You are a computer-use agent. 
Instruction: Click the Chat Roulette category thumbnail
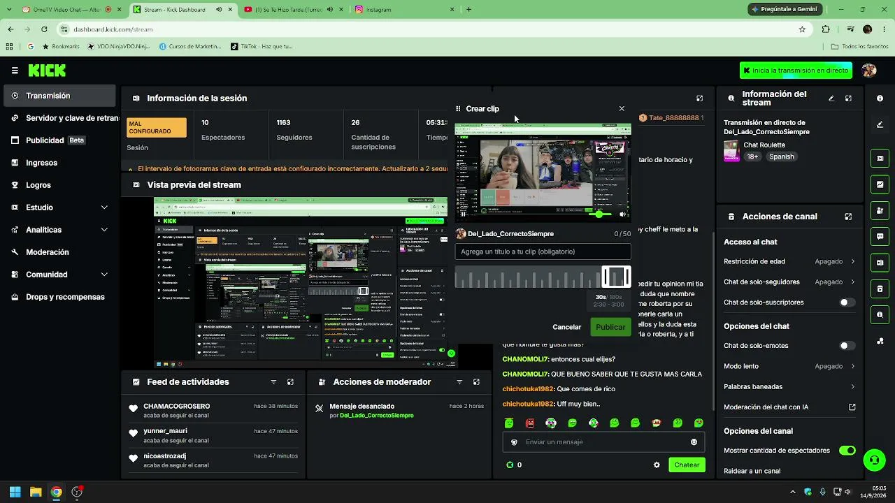click(x=731, y=151)
